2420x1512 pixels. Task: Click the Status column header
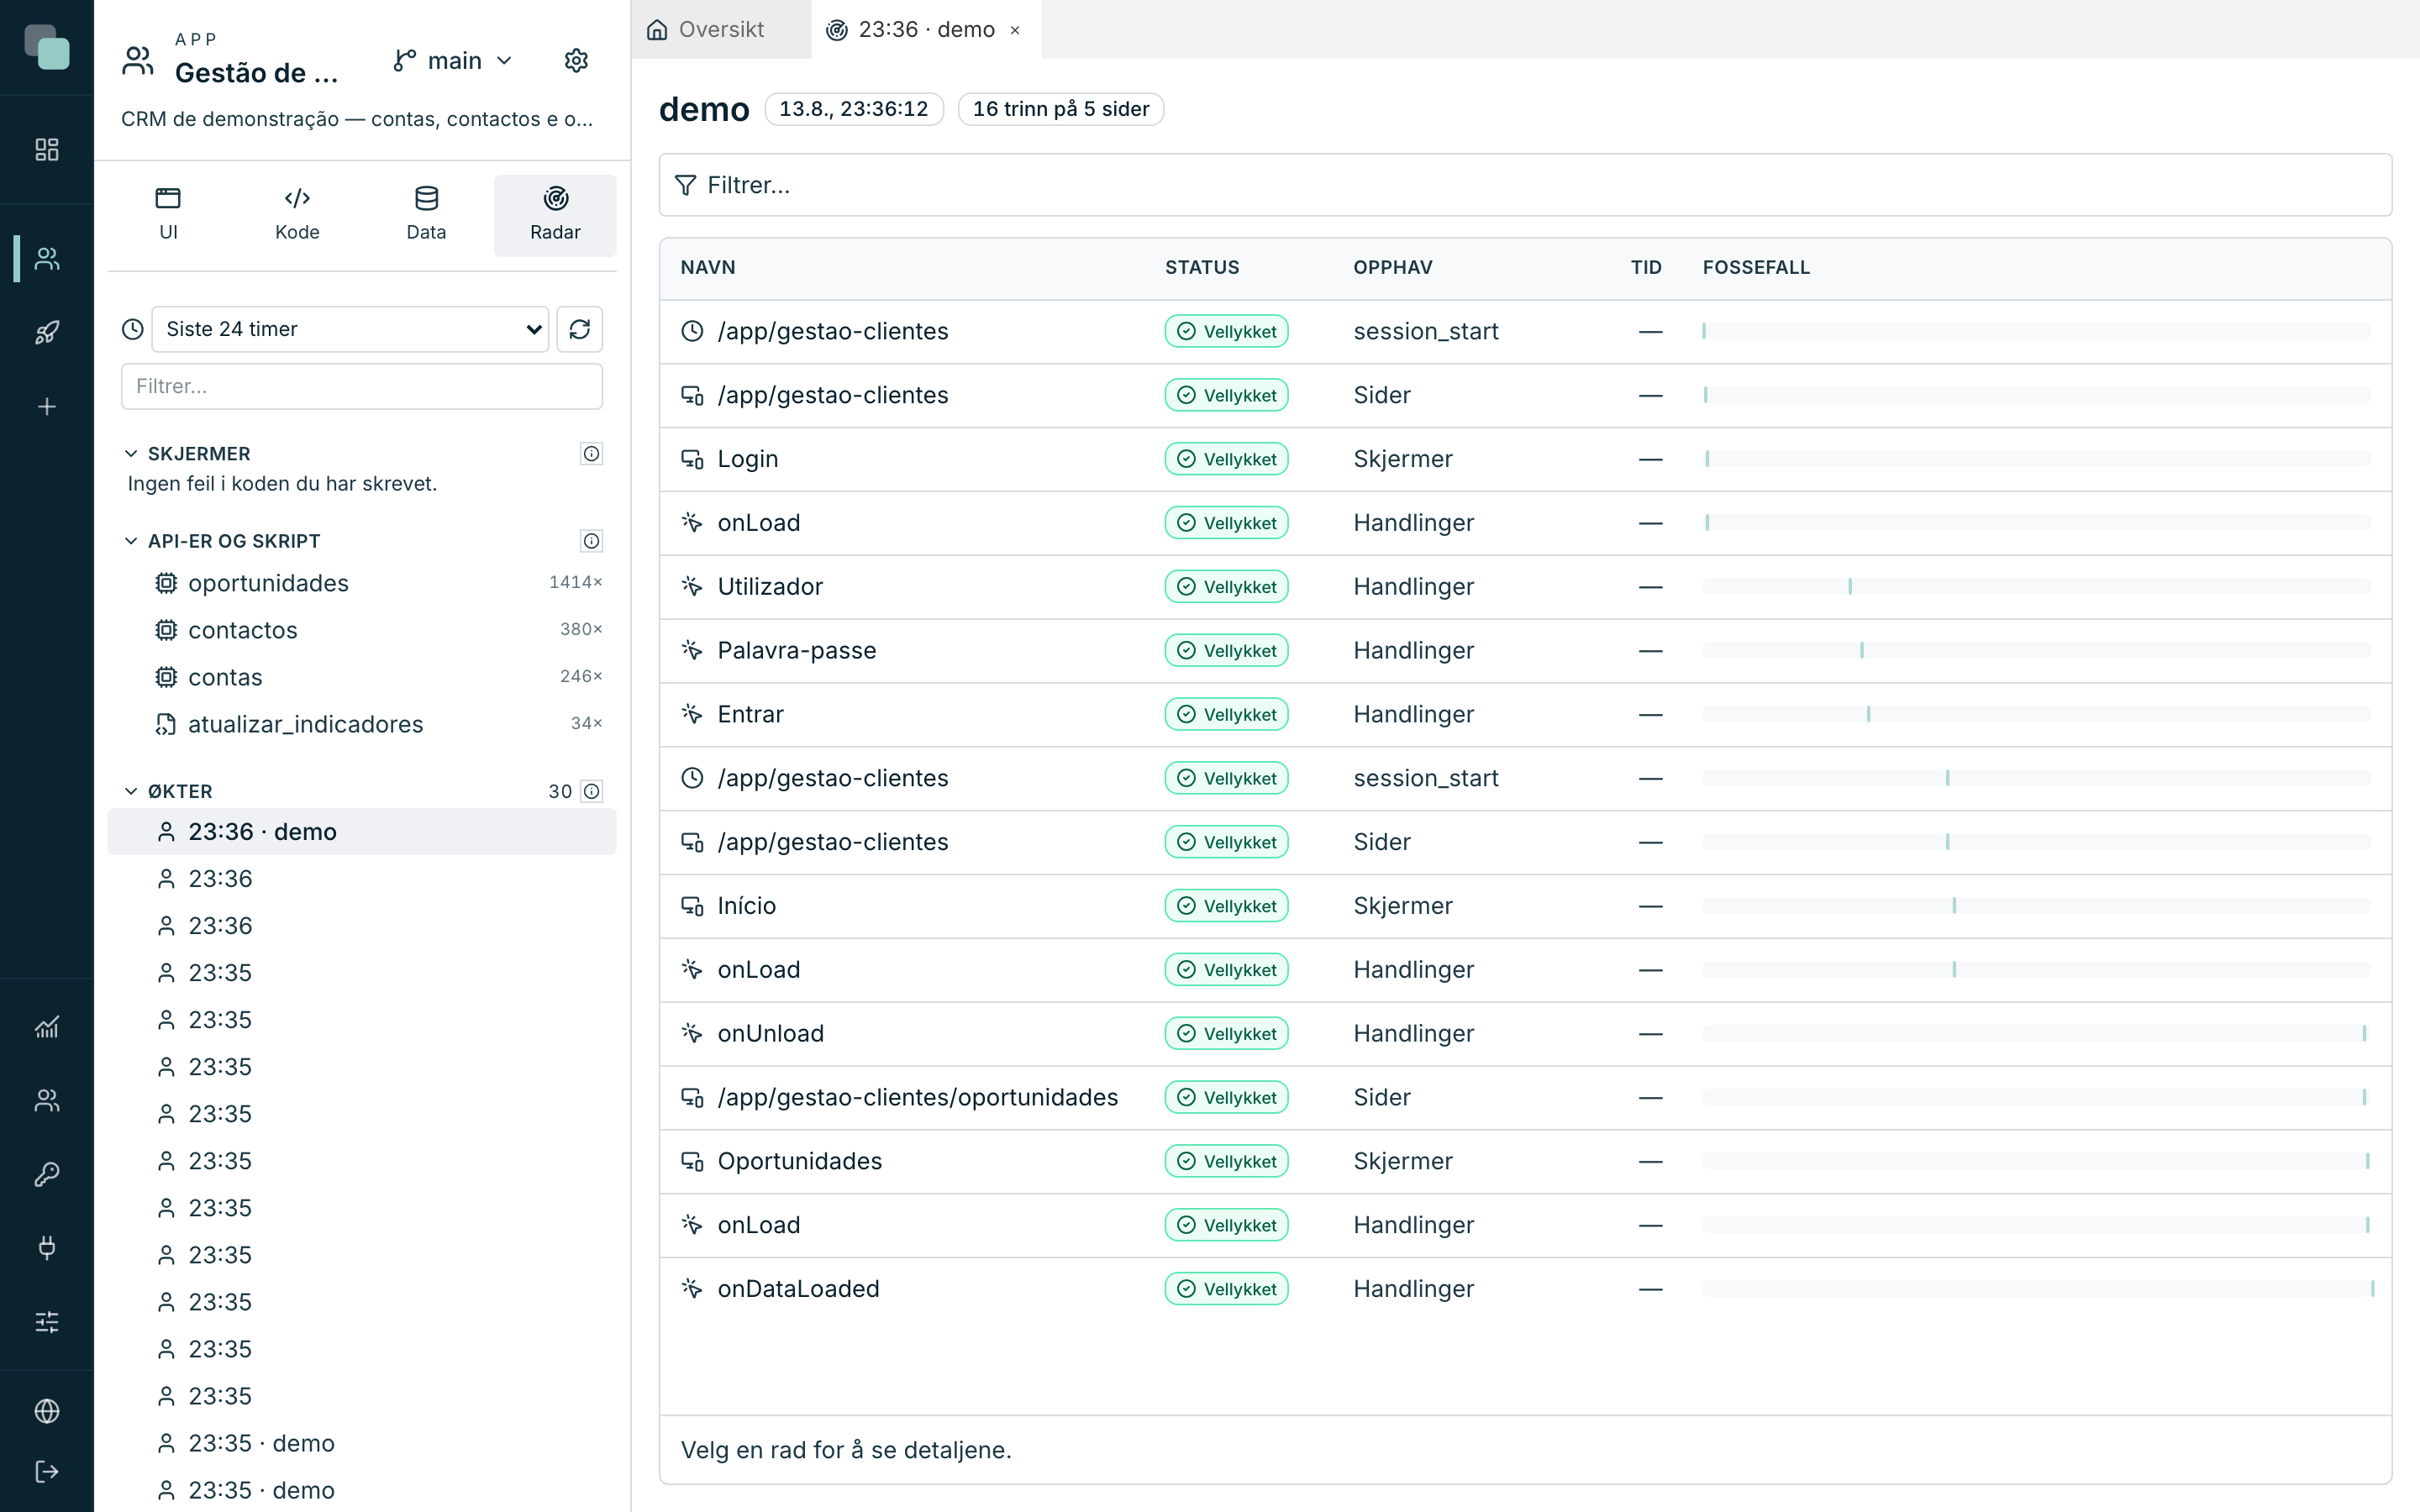1202,268
